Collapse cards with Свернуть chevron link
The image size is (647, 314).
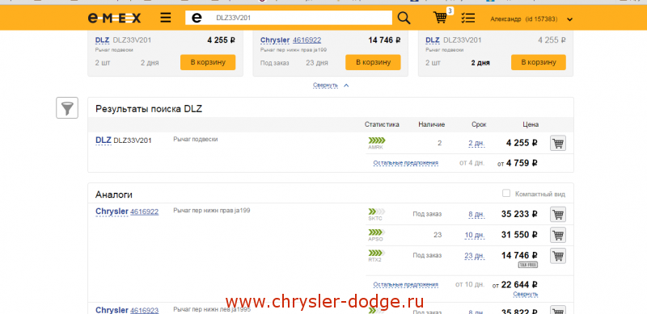(x=331, y=86)
